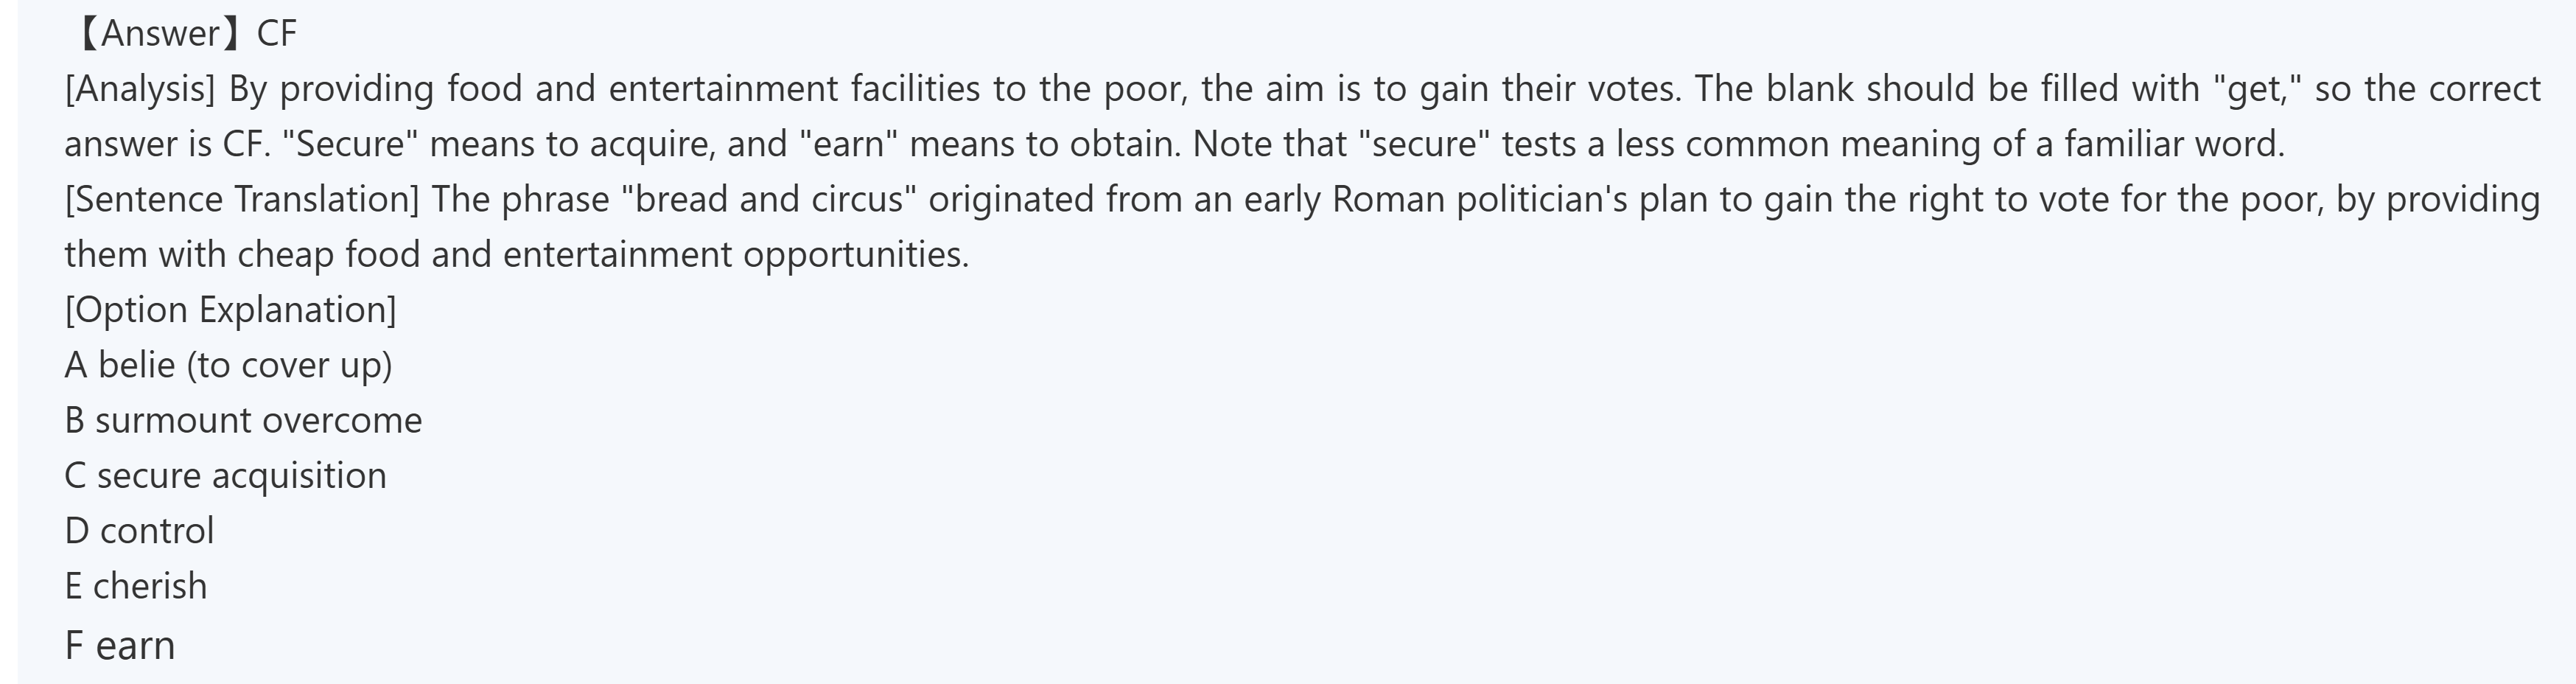Select option A "belie (to cover up)"
This screenshot has width=2576, height=684.
pos(228,365)
